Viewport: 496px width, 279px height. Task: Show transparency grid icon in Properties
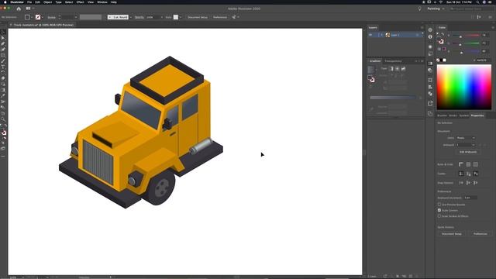click(x=475, y=164)
